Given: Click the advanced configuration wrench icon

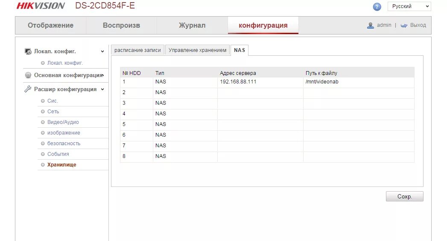Looking at the screenshot, I should pyautogui.click(x=28, y=89).
